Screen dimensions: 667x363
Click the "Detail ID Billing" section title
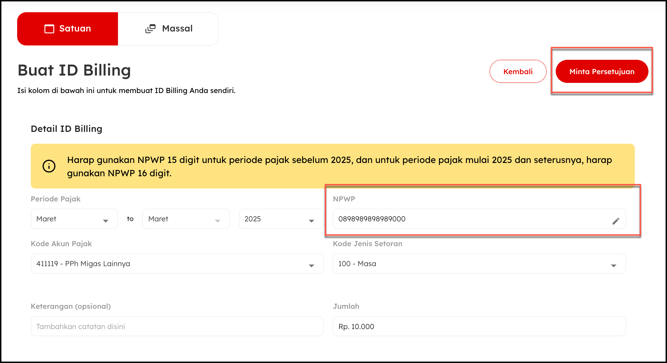click(66, 129)
